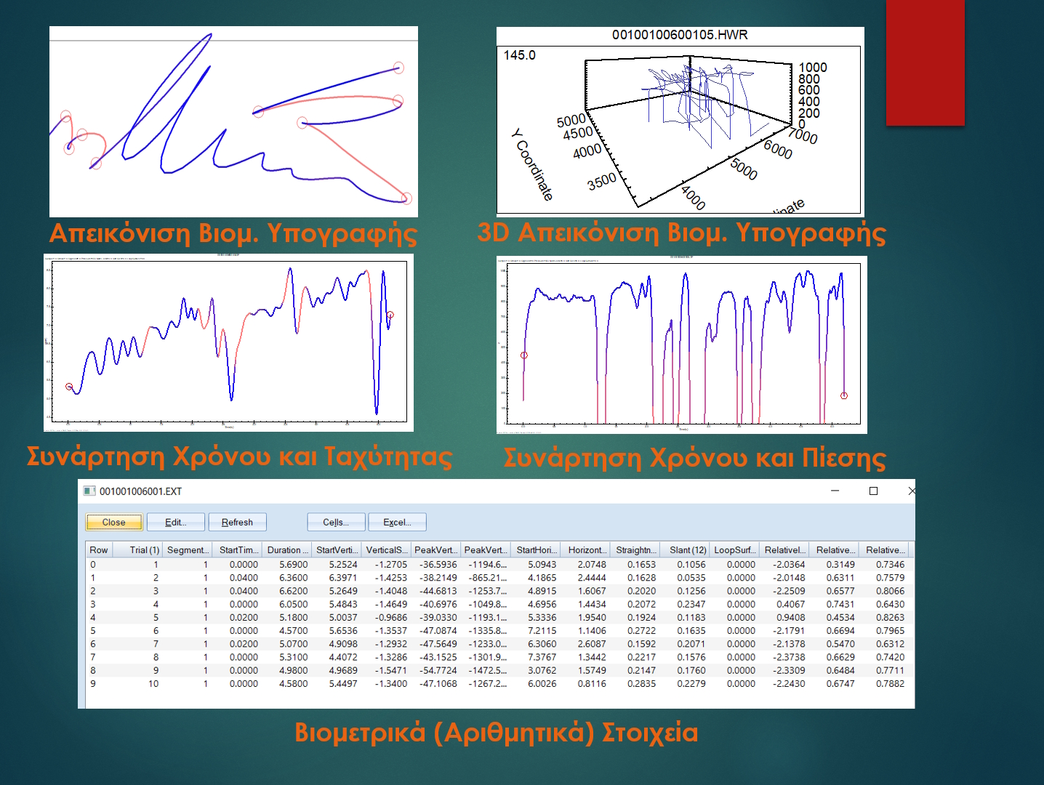Open the Cells... options button
This screenshot has width=1044, height=785.
[335, 522]
